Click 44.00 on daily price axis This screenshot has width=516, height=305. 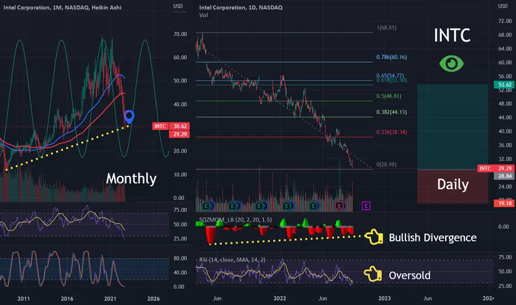[x=505, y=118]
